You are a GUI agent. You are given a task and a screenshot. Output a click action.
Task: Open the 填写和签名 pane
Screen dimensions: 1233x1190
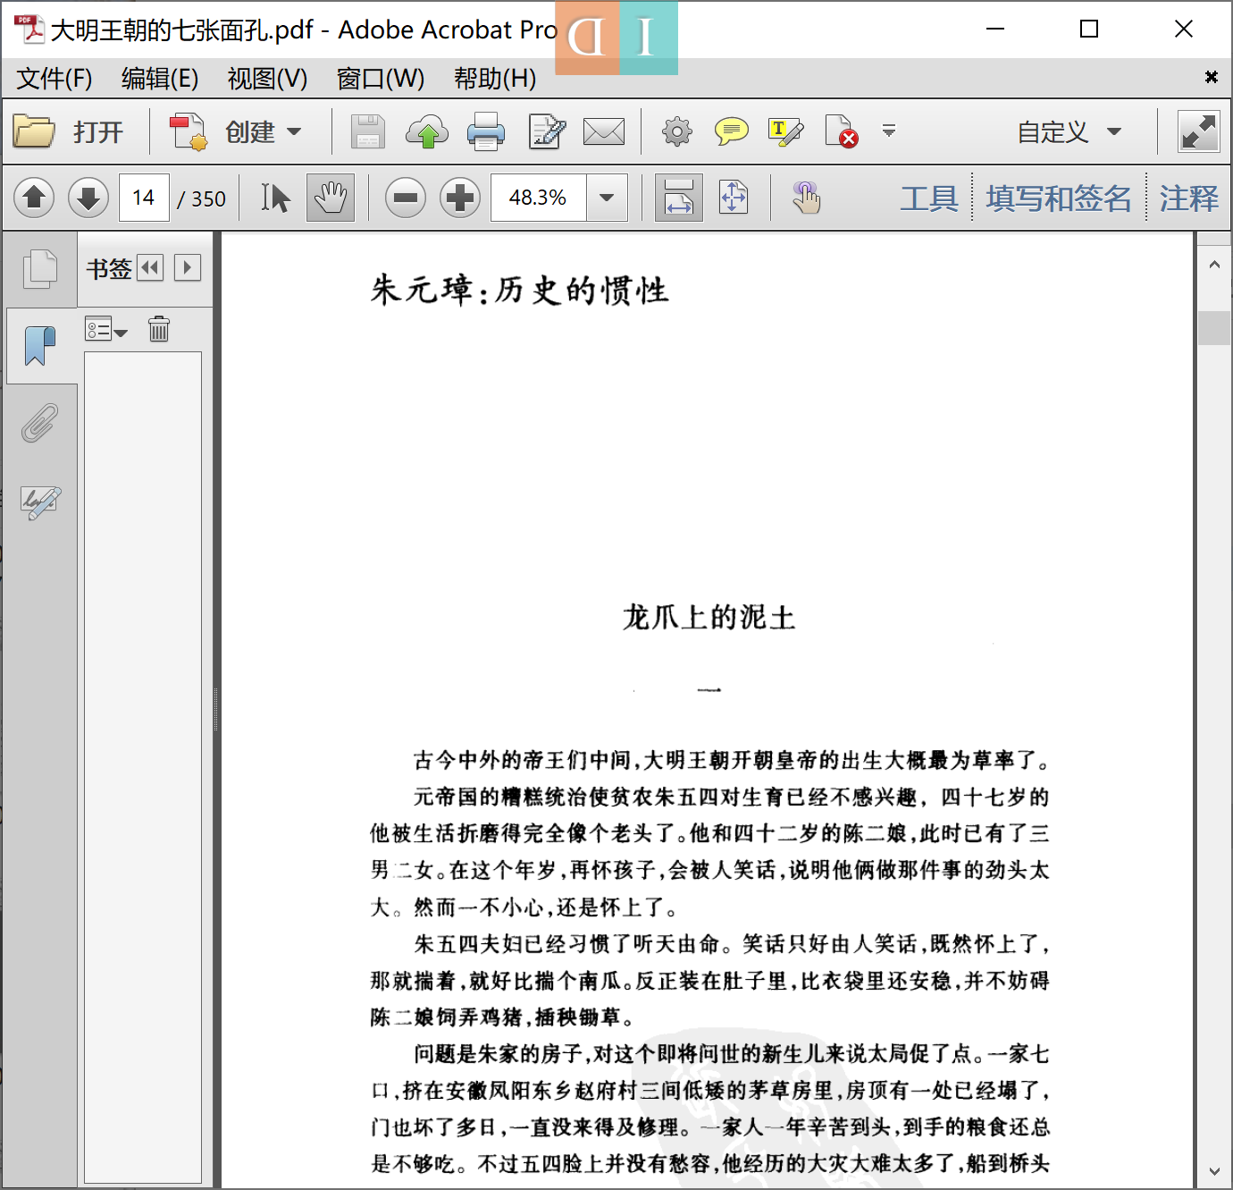1059,198
